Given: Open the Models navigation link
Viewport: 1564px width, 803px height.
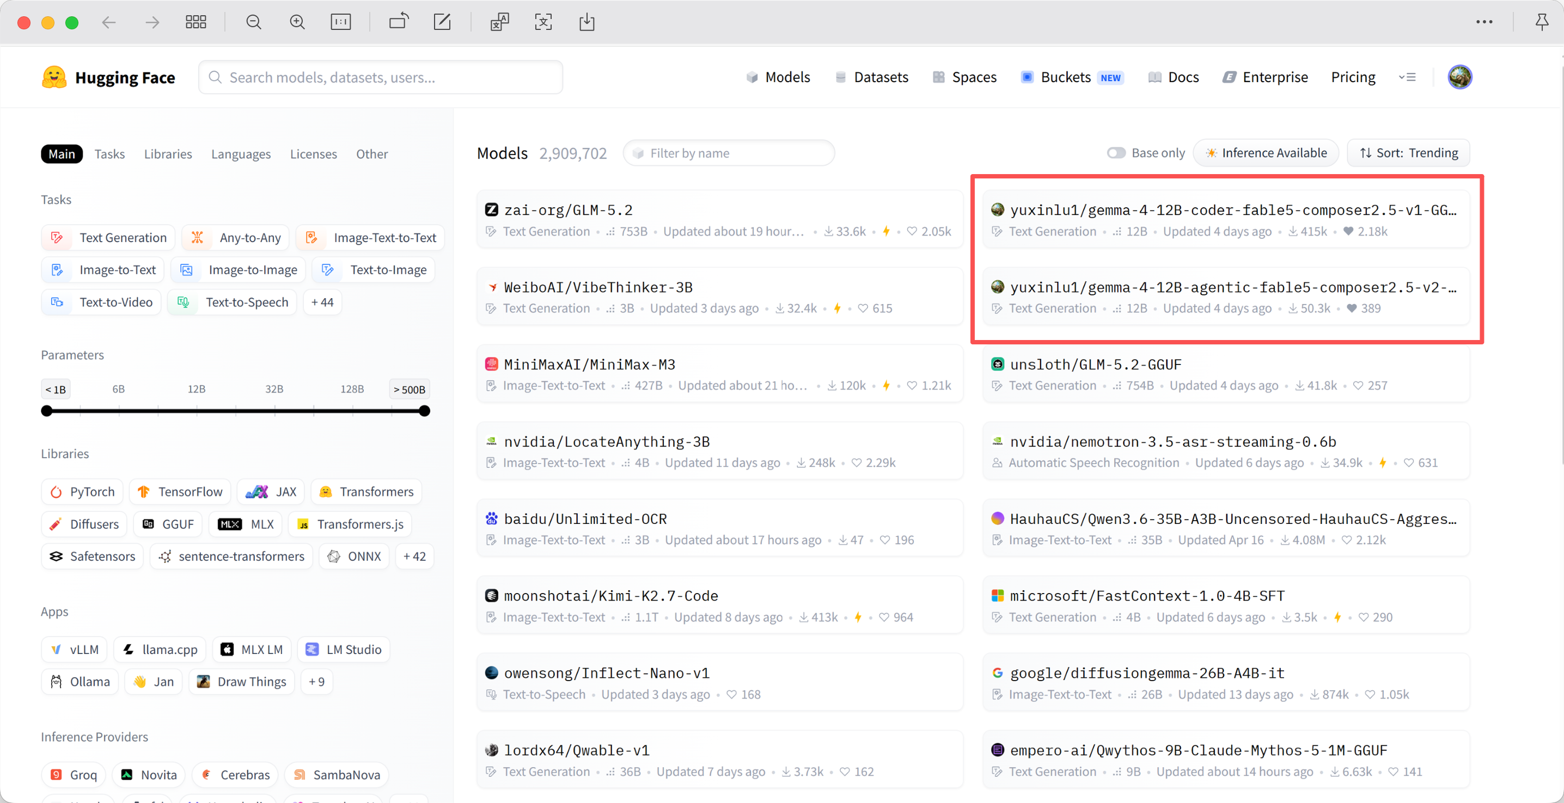Looking at the screenshot, I should (x=779, y=77).
